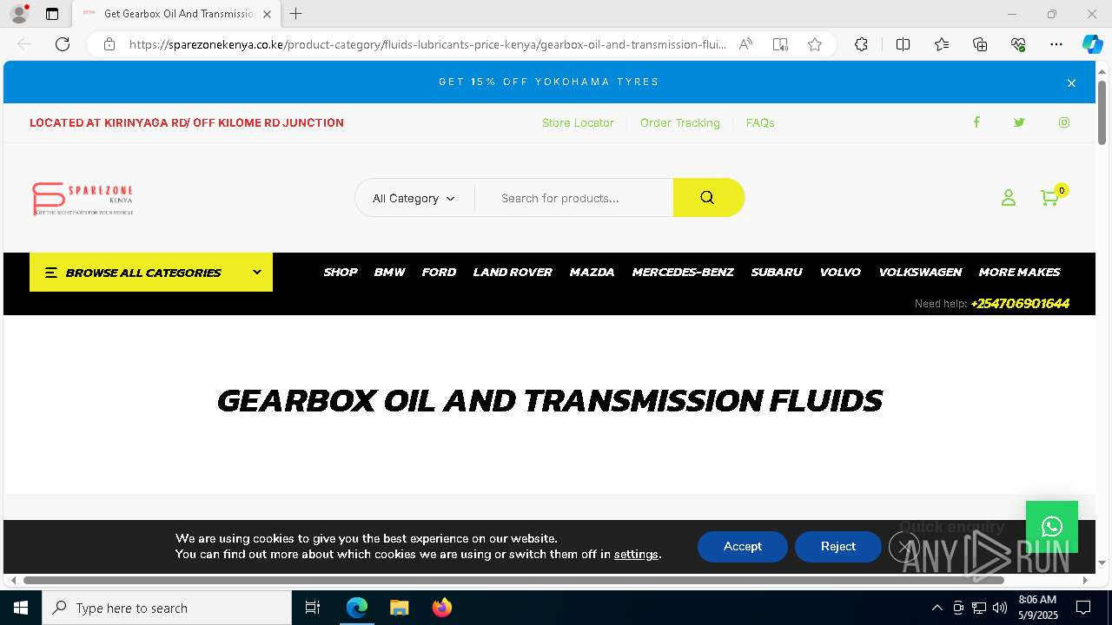The image size is (1112, 625).
Task: Click the browser address bar
Action: point(427,44)
